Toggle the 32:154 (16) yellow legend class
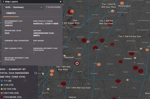 [x=8, y=89]
